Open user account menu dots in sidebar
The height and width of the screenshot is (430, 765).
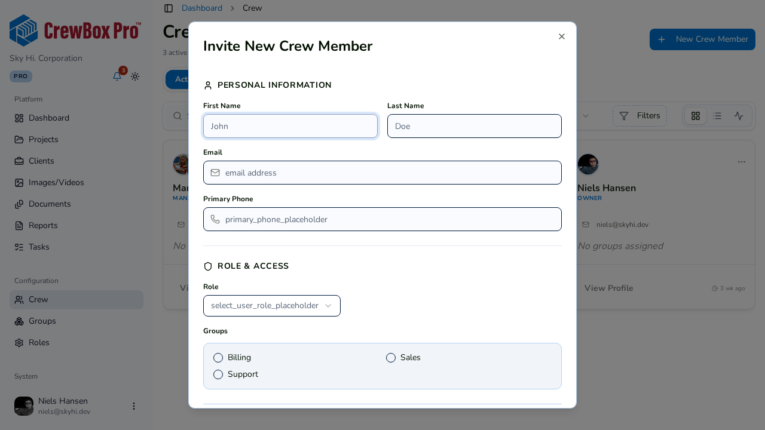(x=134, y=406)
